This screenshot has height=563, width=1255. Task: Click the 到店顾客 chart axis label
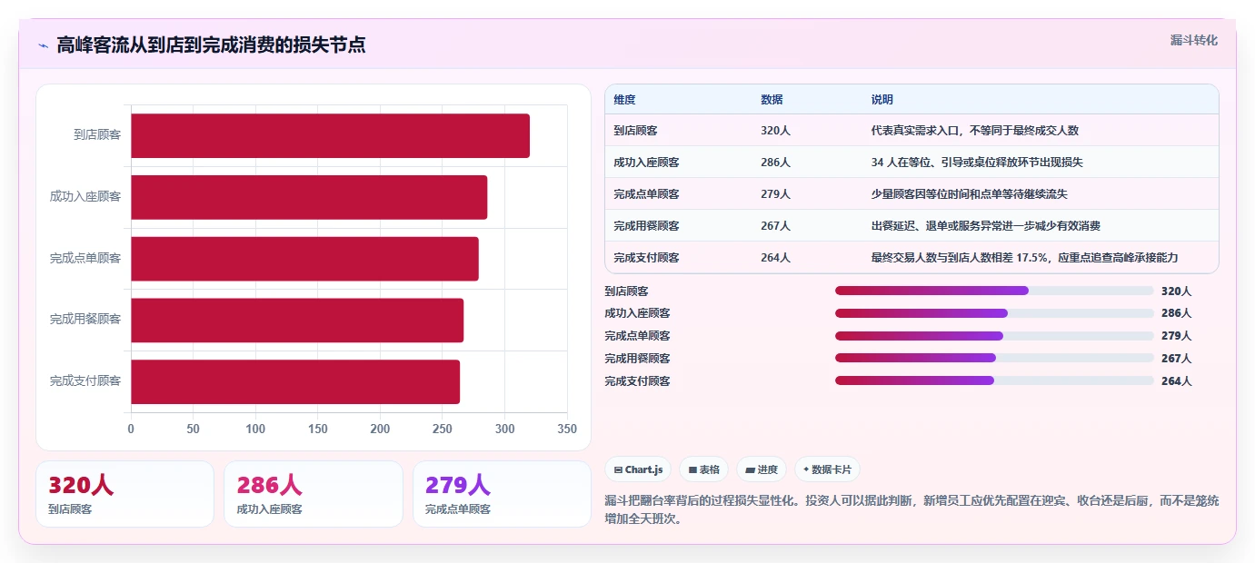point(97,135)
